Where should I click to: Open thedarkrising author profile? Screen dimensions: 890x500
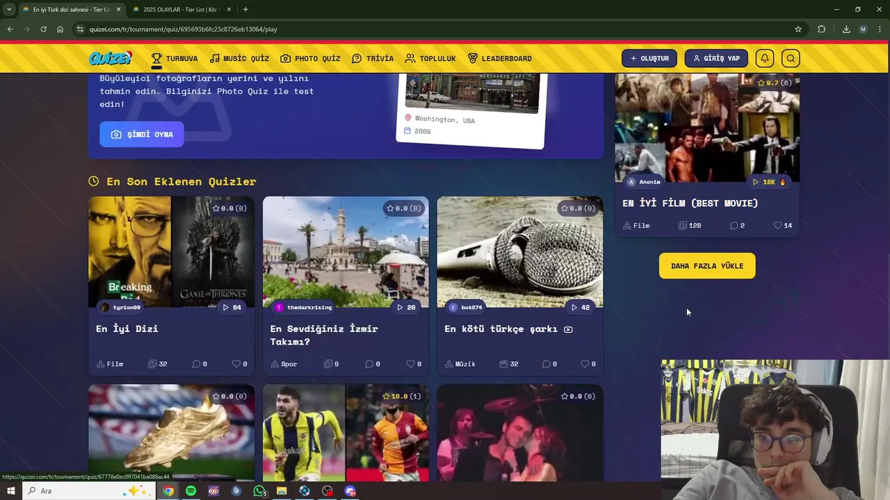pyautogui.click(x=303, y=307)
